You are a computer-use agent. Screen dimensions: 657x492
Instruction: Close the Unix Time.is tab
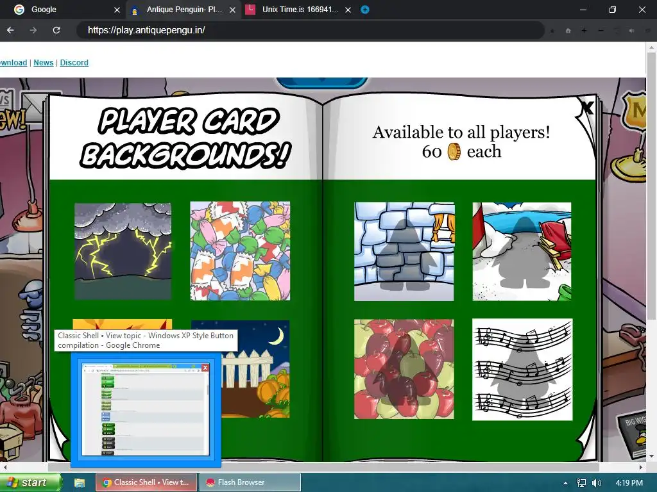[x=348, y=10]
